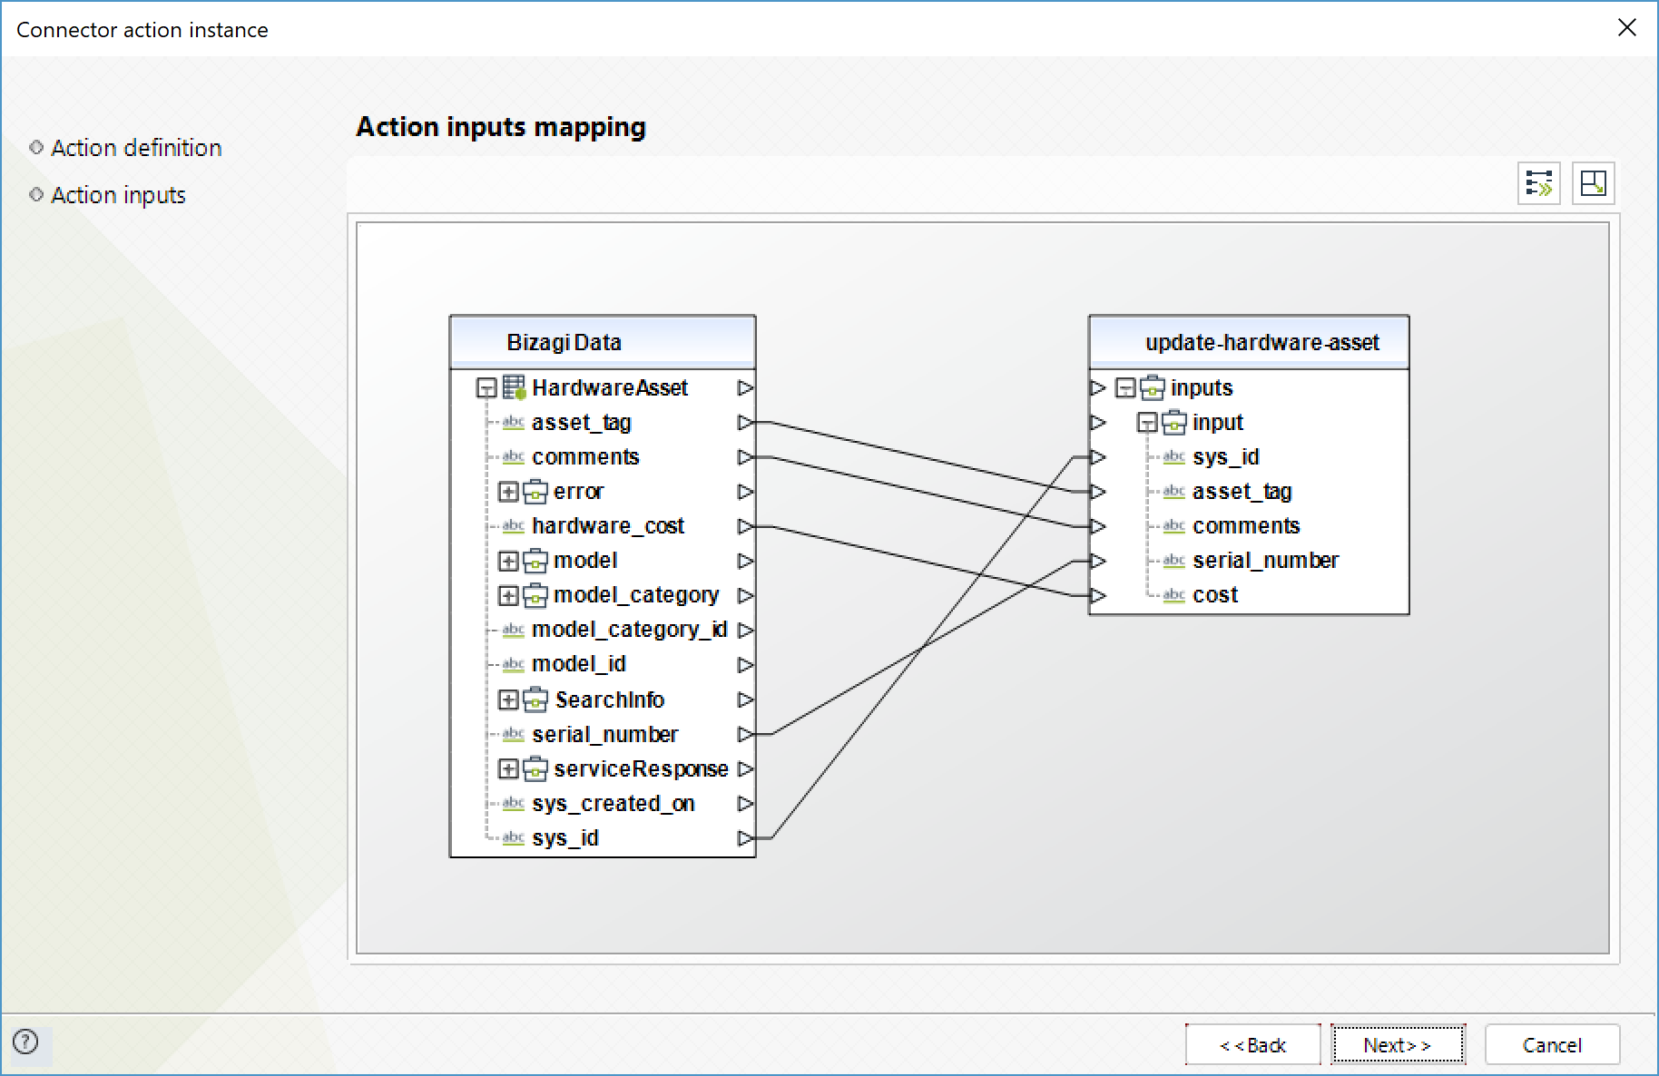Click the abc icon beside cost
The height and width of the screenshot is (1076, 1659).
[1173, 594]
